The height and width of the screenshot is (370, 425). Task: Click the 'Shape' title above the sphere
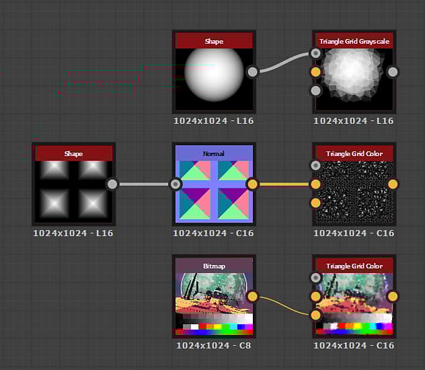pyautogui.click(x=214, y=41)
